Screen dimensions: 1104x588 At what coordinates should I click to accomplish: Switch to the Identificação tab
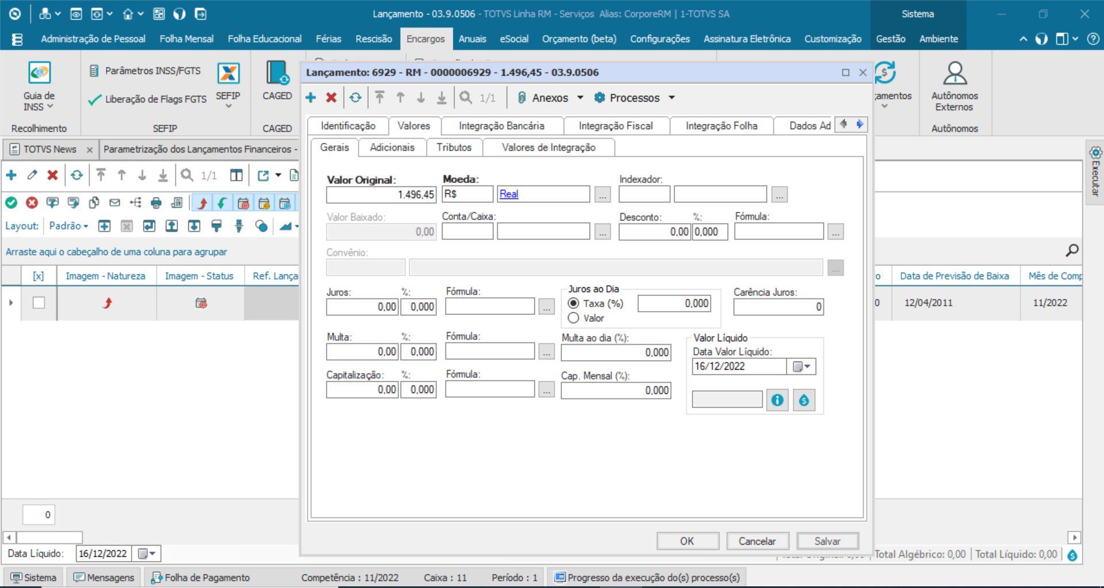point(348,126)
